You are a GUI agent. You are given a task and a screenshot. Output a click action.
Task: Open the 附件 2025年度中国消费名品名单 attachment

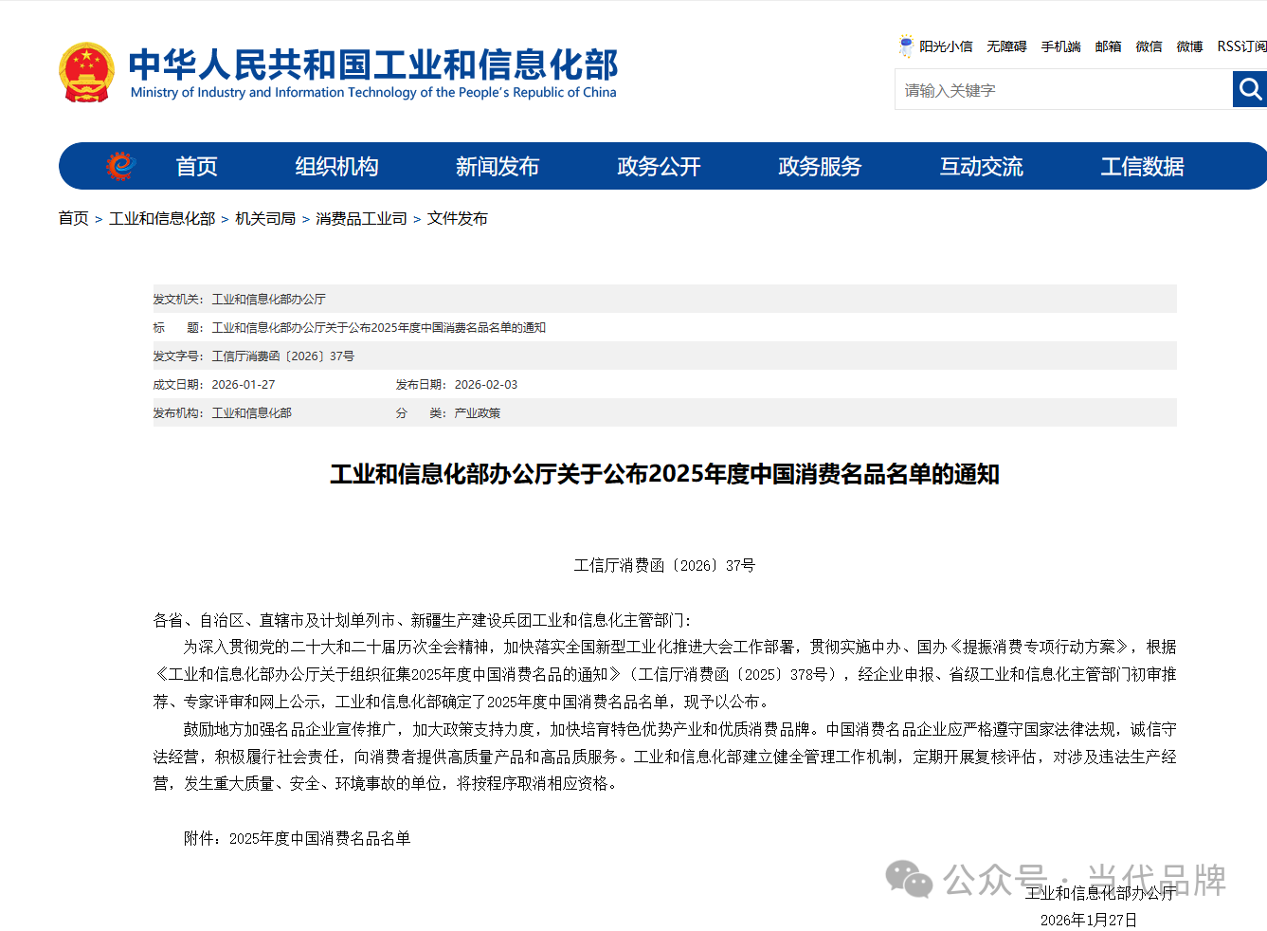pyautogui.click(x=319, y=838)
